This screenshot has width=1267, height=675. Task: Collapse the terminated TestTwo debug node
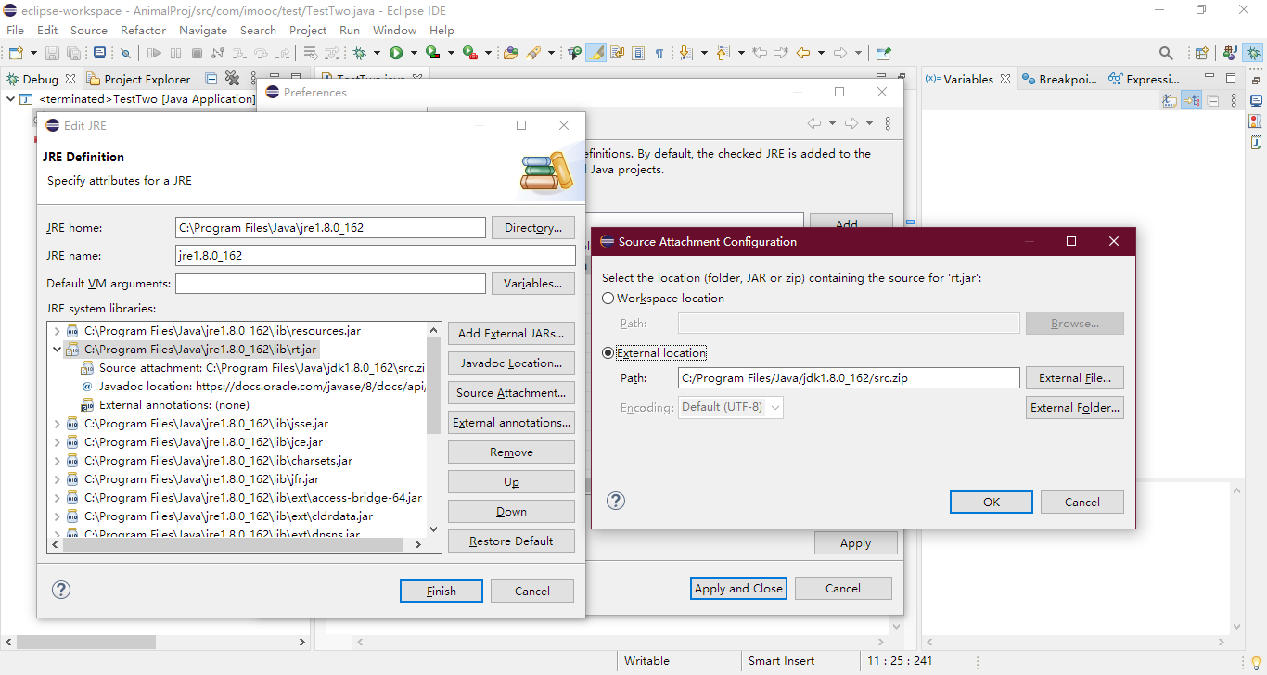[x=10, y=98]
